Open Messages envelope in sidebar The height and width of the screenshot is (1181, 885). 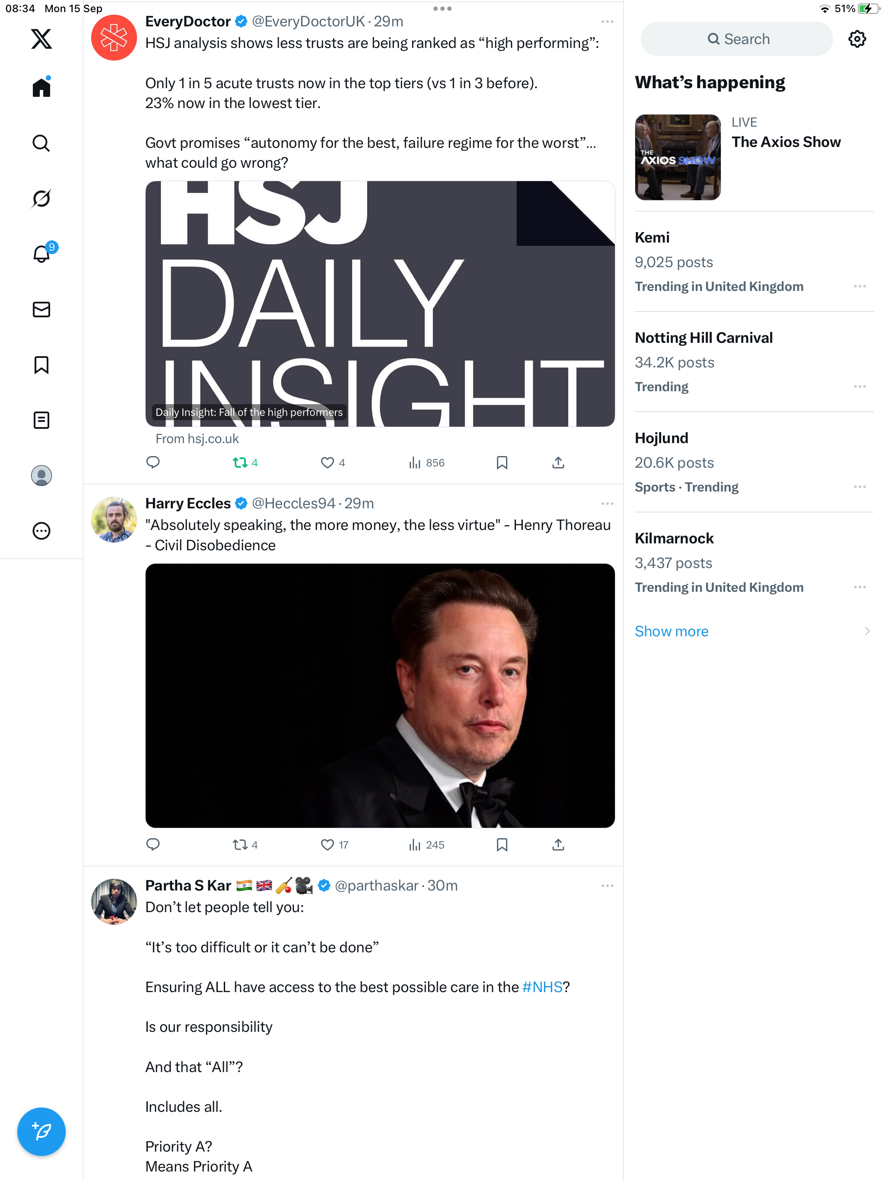tap(41, 310)
